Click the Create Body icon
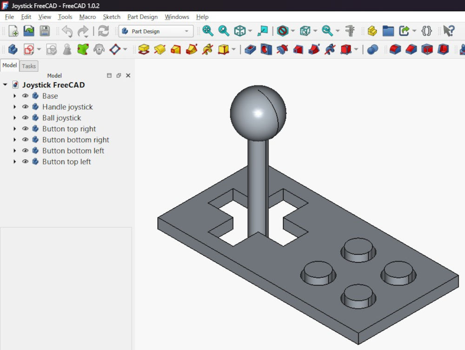This screenshot has height=350, width=465. click(x=13, y=49)
